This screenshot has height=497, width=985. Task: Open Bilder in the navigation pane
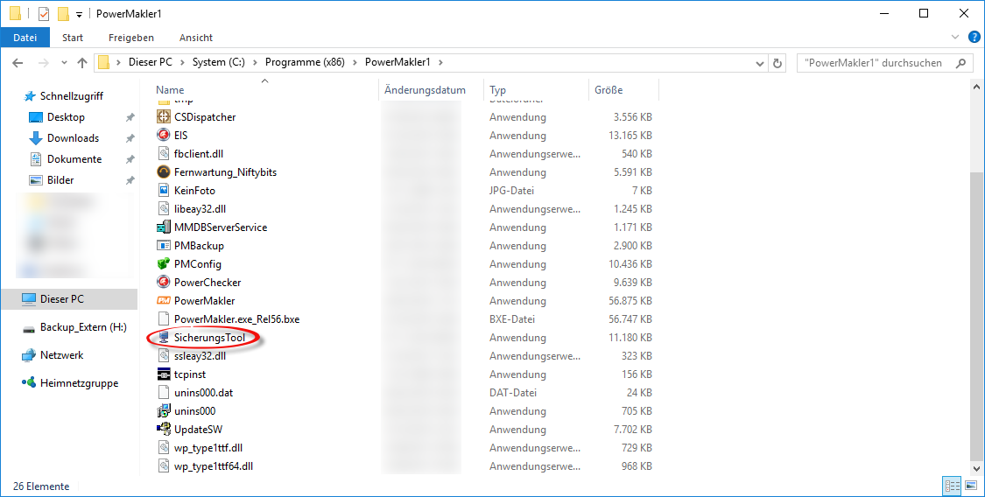[x=60, y=180]
